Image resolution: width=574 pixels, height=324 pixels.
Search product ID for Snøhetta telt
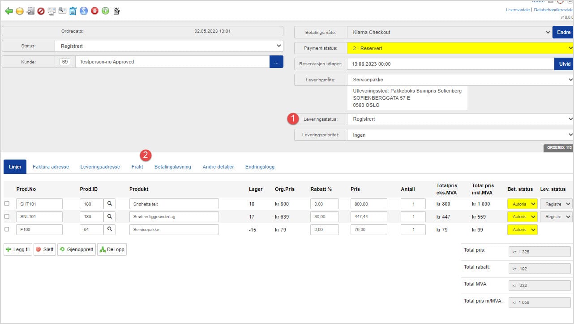[x=109, y=204]
